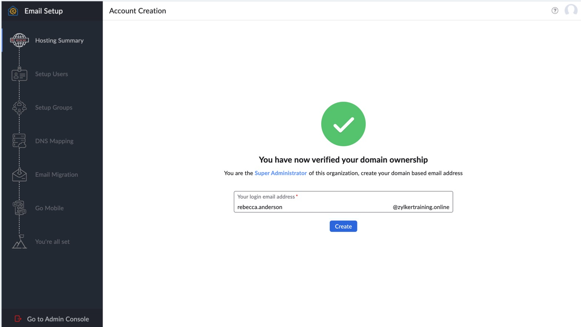Click the Hosting Summary globe icon
Image resolution: width=581 pixels, height=327 pixels.
tap(19, 40)
